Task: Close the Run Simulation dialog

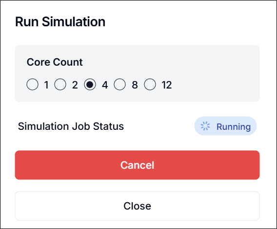Action: [x=137, y=206]
